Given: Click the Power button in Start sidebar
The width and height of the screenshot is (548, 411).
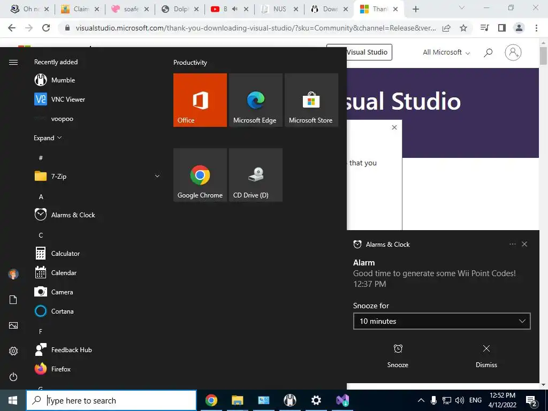Looking at the screenshot, I should click(x=13, y=377).
